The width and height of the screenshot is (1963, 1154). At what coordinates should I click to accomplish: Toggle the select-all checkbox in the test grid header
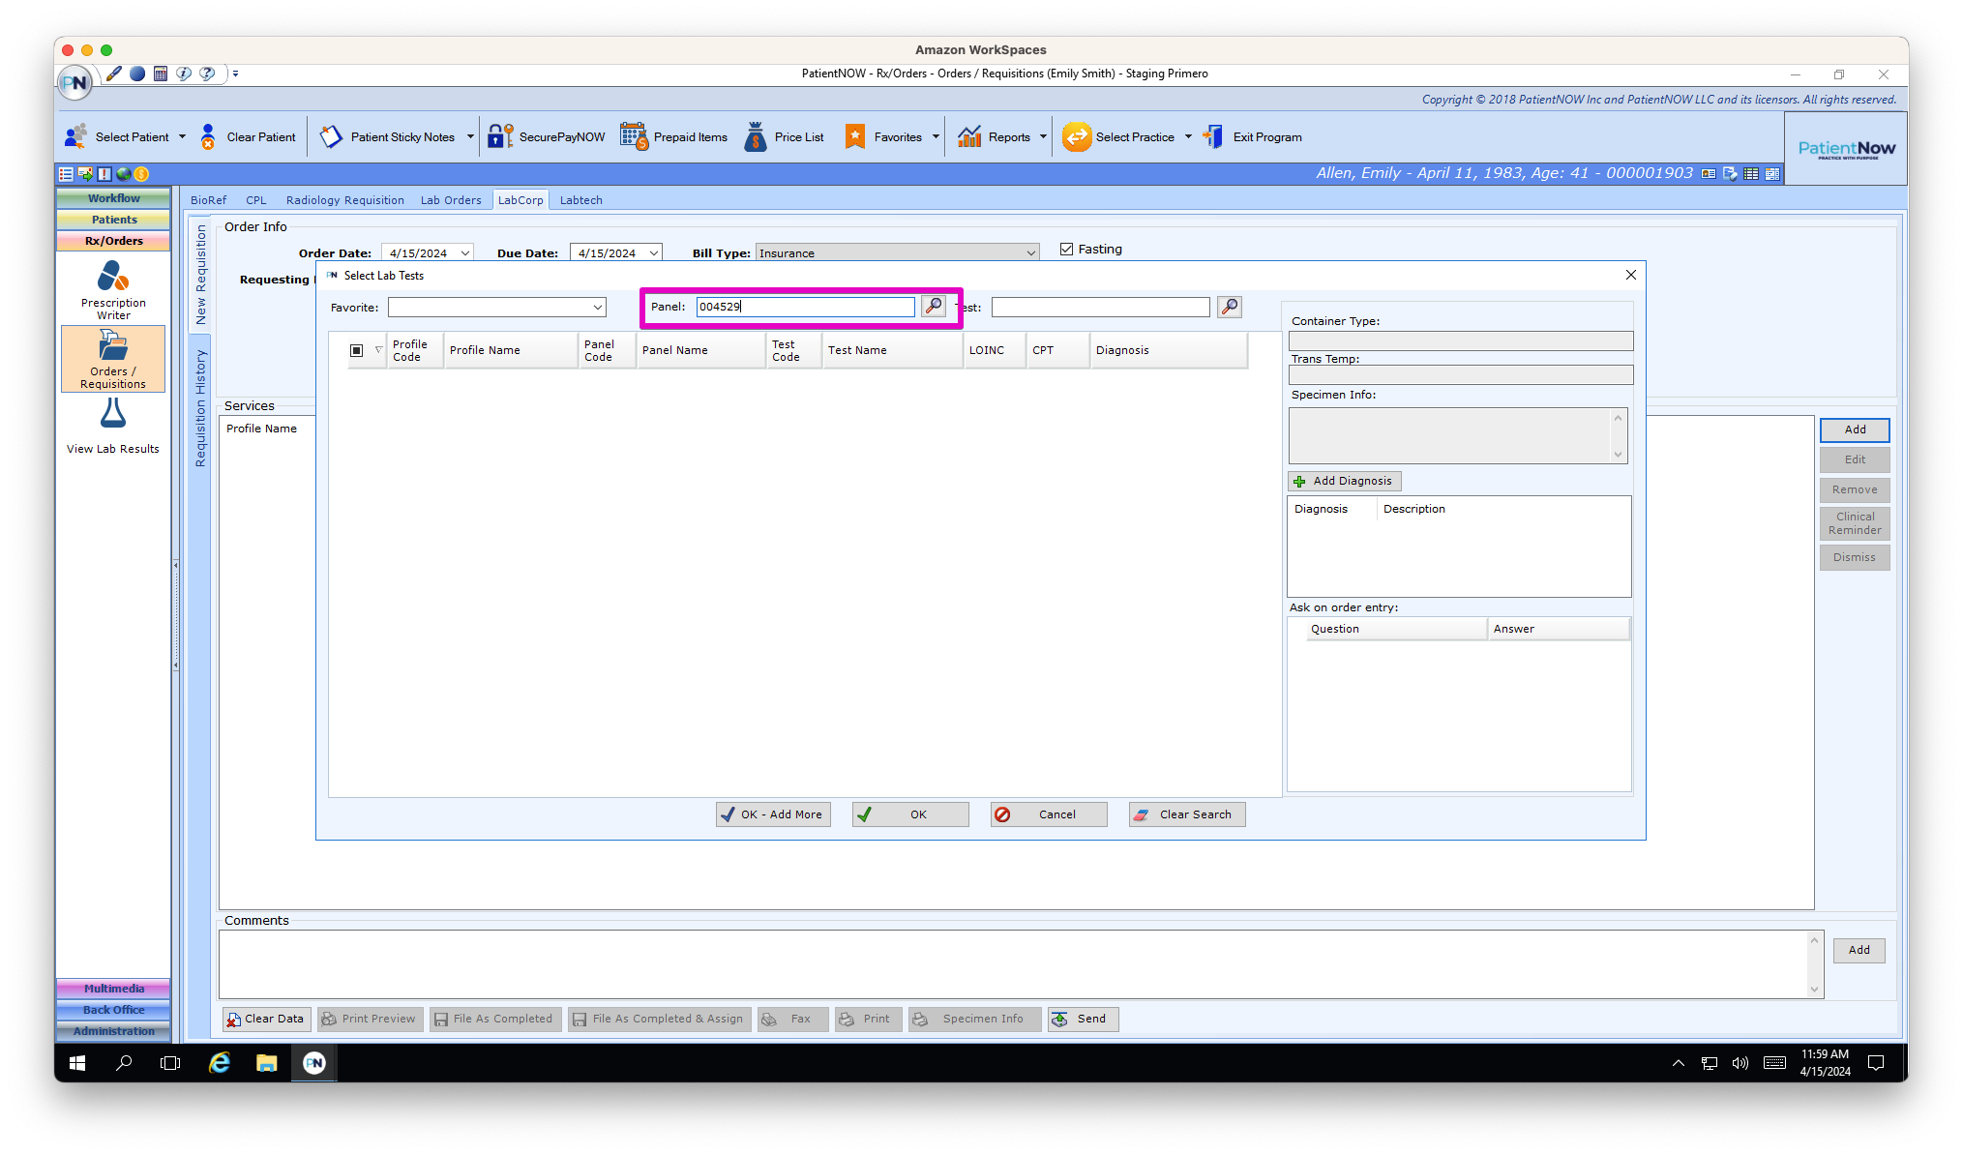tap(355, 349)
